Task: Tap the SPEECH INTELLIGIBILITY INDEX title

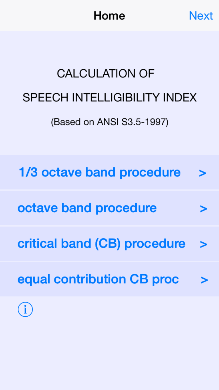Action: [109, 98]
